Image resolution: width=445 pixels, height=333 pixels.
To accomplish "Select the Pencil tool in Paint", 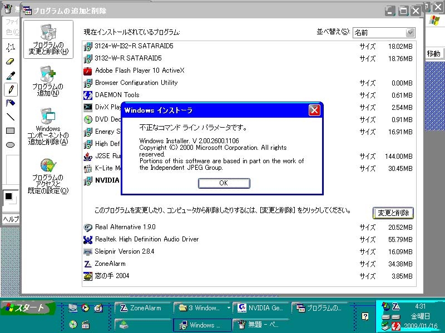I will click(x=11, y=89).
